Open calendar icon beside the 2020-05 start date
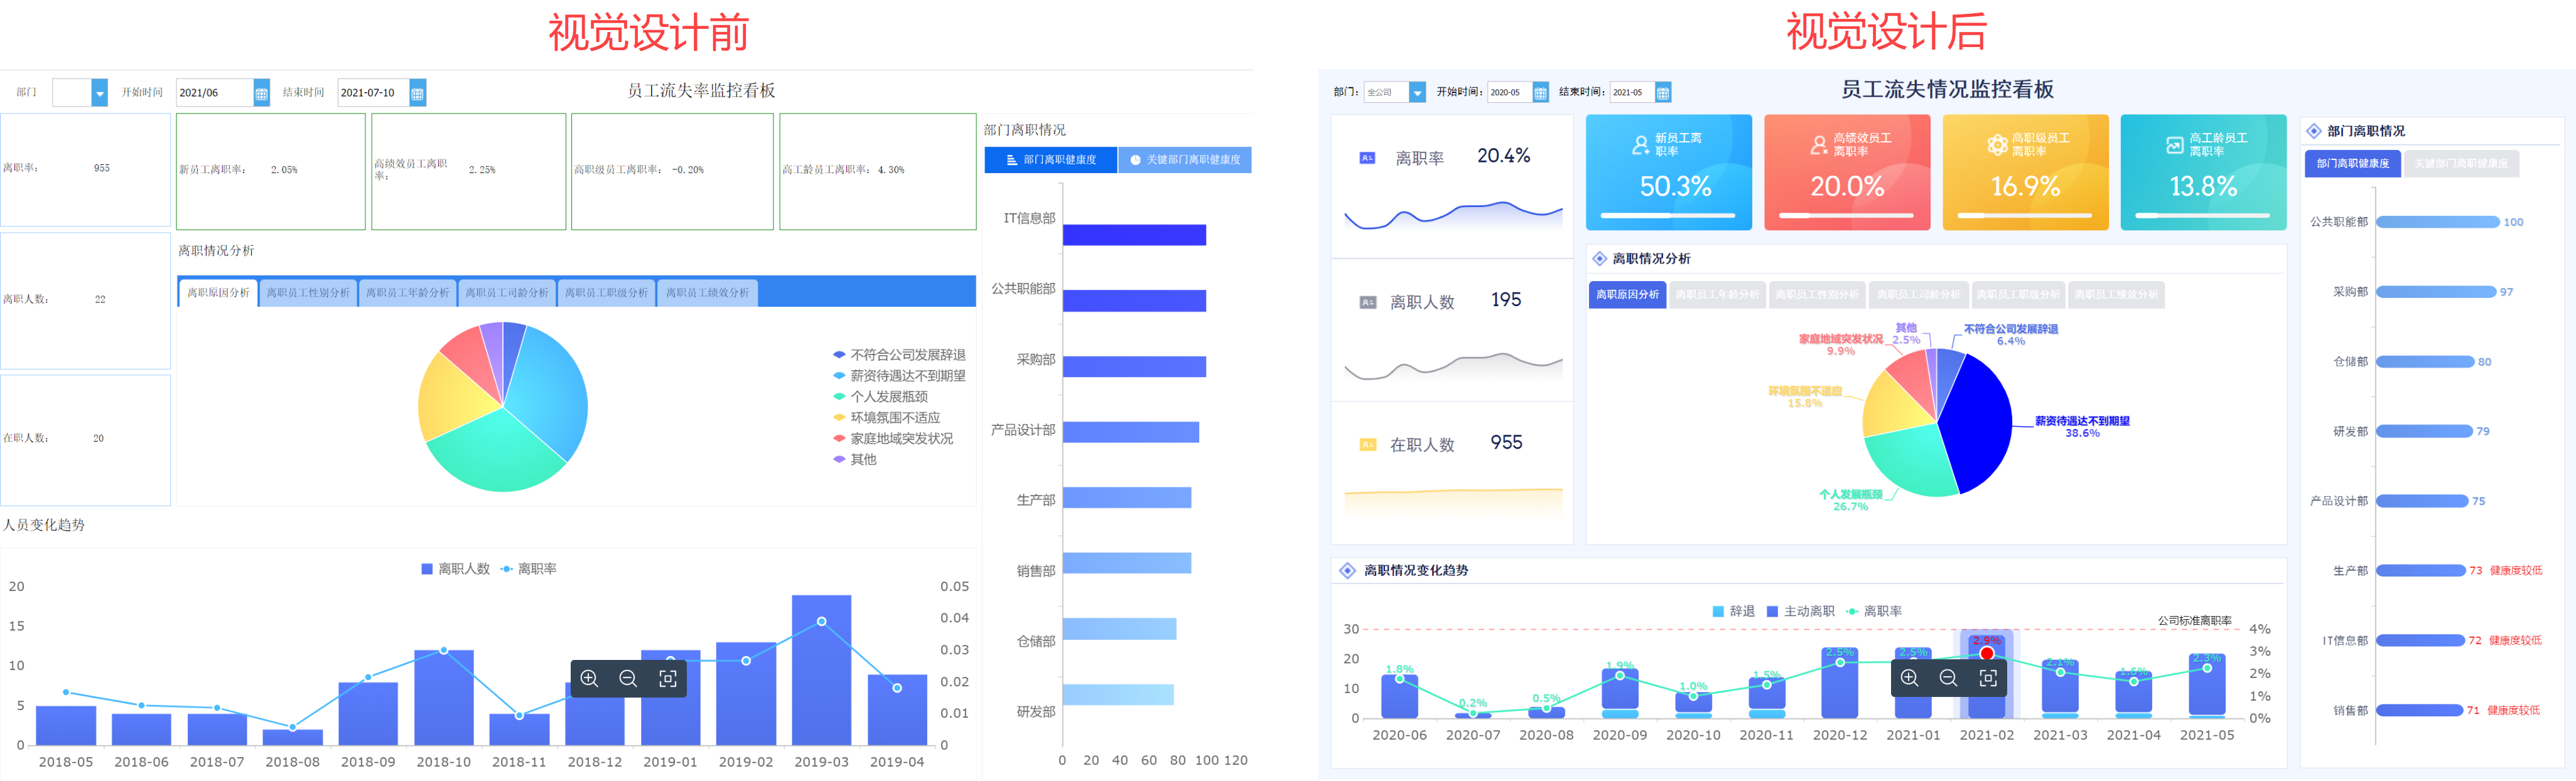 coord(1540,93)
